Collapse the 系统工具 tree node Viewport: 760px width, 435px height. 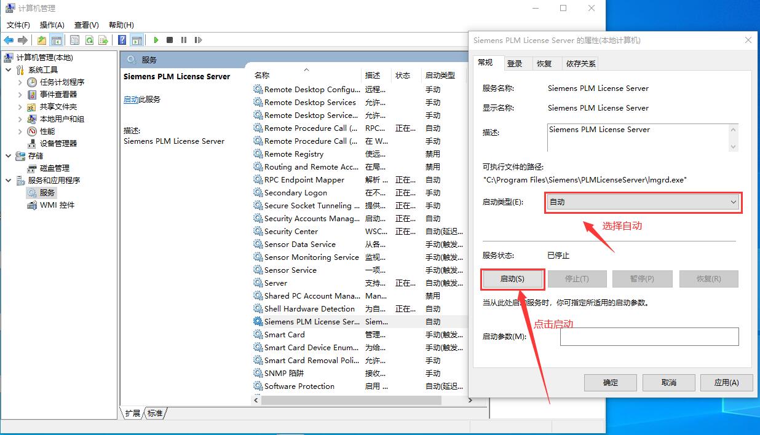click(x=9, y=69)
